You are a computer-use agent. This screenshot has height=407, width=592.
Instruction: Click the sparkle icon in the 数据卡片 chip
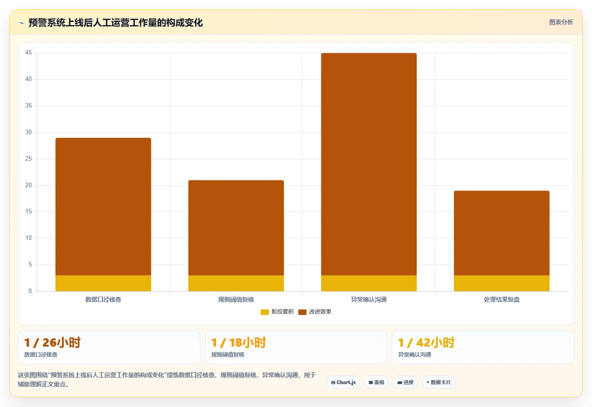428,382
